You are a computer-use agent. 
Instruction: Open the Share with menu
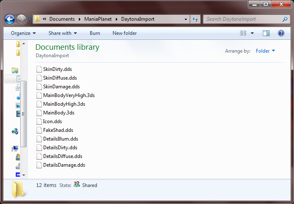click(x=63, y=33)
